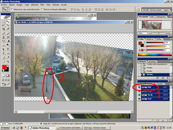Select the 'Cambio de la opacidad' history state

pyautogui.click(x=154, y=65)
